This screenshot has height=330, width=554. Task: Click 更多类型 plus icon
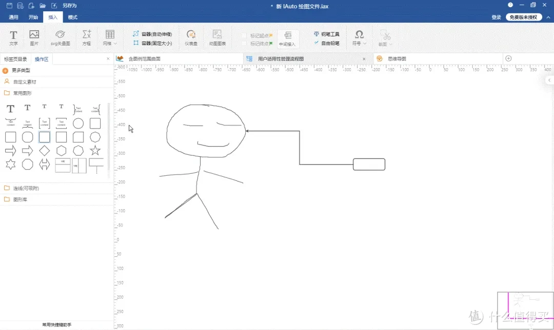(5, 71)
